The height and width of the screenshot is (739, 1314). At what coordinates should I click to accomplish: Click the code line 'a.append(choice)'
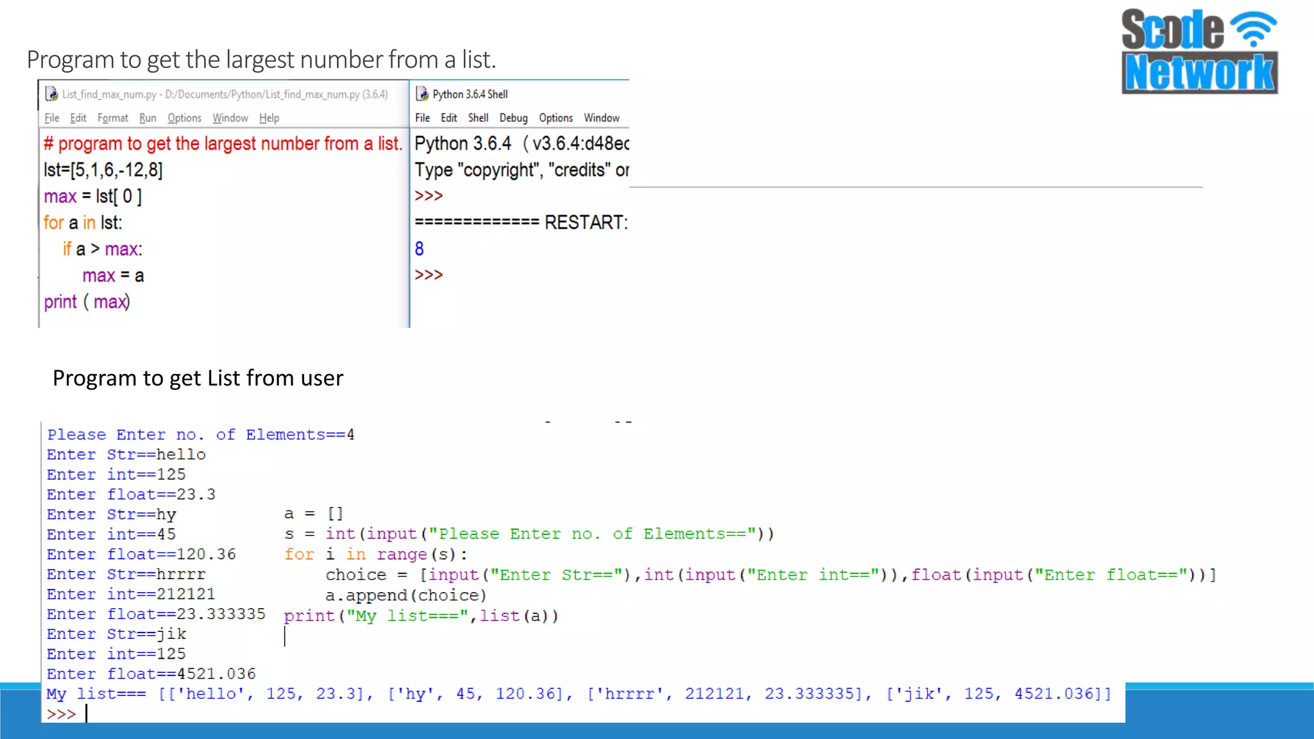(405, 595)
